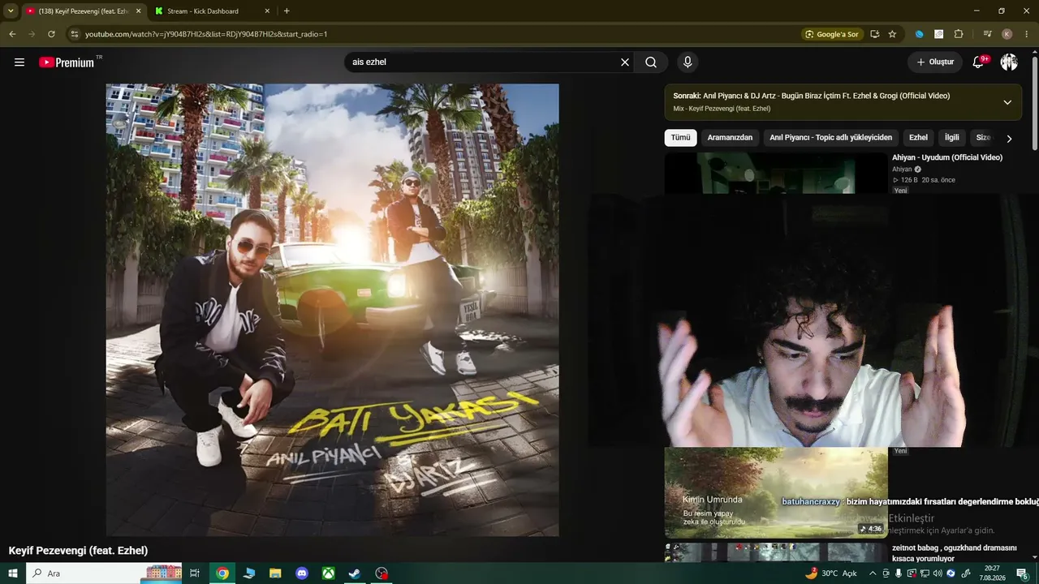1039x584 pixels.
Task: Close the Keyif Pezevengi YouTube tab
Action: click(x=138, y=11)
